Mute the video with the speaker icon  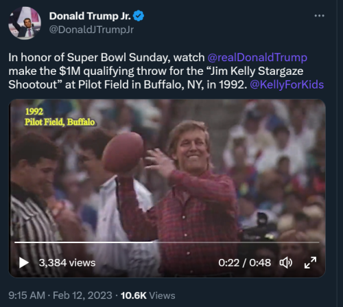(x=286, y=262)
